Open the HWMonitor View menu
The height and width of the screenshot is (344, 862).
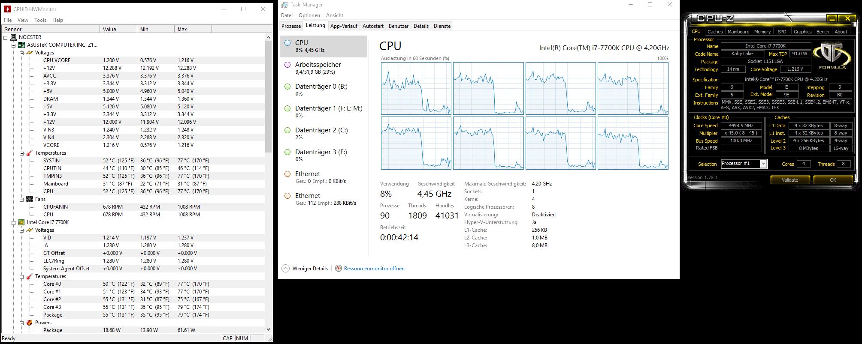pos(23,20)
